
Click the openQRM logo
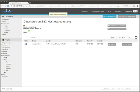click(7, 11)
